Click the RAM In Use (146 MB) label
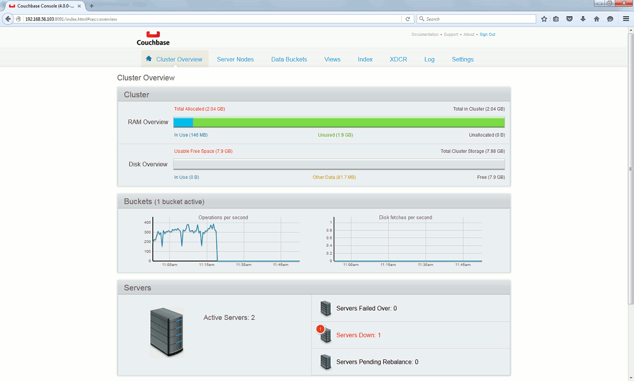This screenshot has height=381, width=634. tap(191, 135)
